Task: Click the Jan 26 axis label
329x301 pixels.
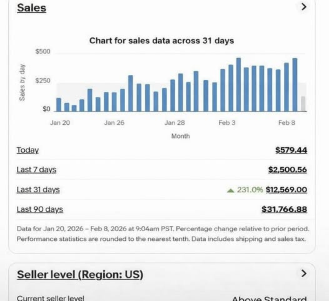Action: 114,123
